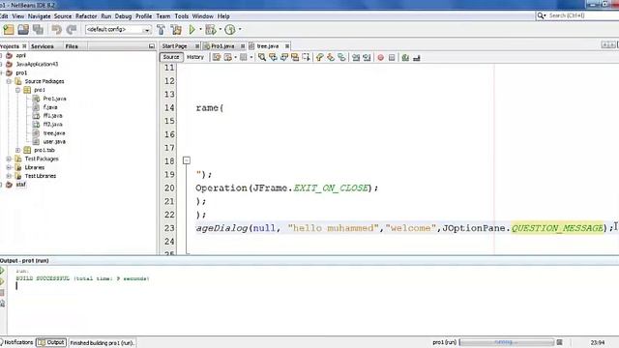Click the Undo arrow icon
Screen dimensions: 619x348
56,30
